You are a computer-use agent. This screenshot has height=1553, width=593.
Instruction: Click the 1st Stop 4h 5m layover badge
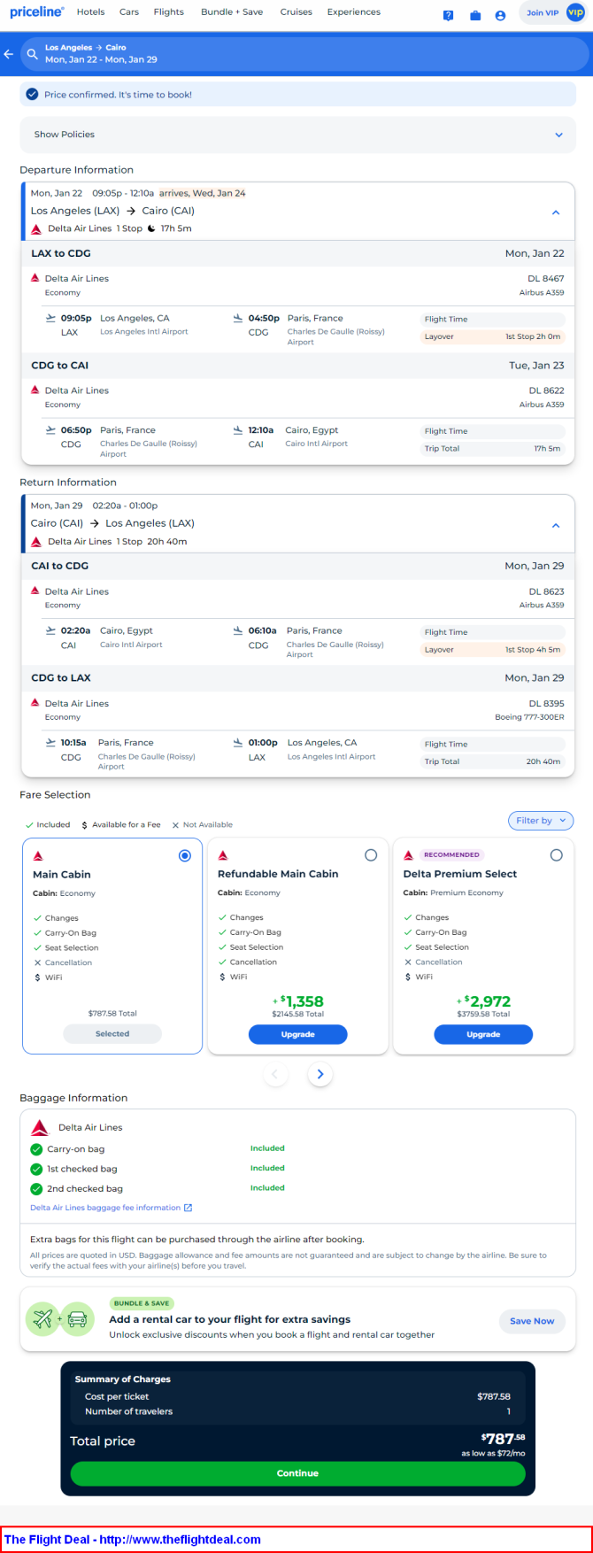(492, 650)
